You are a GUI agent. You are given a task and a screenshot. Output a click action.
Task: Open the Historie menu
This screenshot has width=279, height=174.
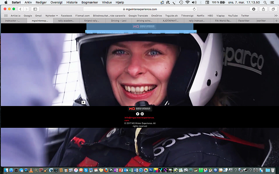[x=72, y=2]
